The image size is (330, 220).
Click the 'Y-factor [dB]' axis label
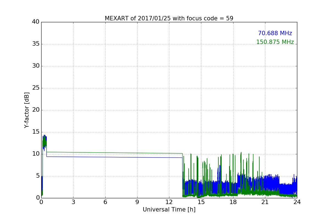(27, 110)
